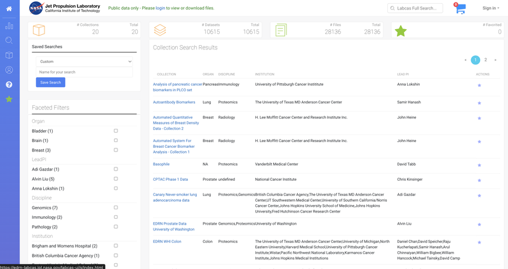
Task: Click the help question mark icon
Action: coord(9,84)
